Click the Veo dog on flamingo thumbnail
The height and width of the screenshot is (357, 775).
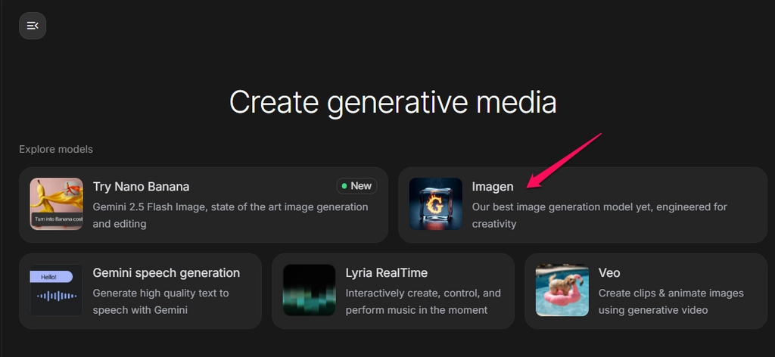point(562,290)
